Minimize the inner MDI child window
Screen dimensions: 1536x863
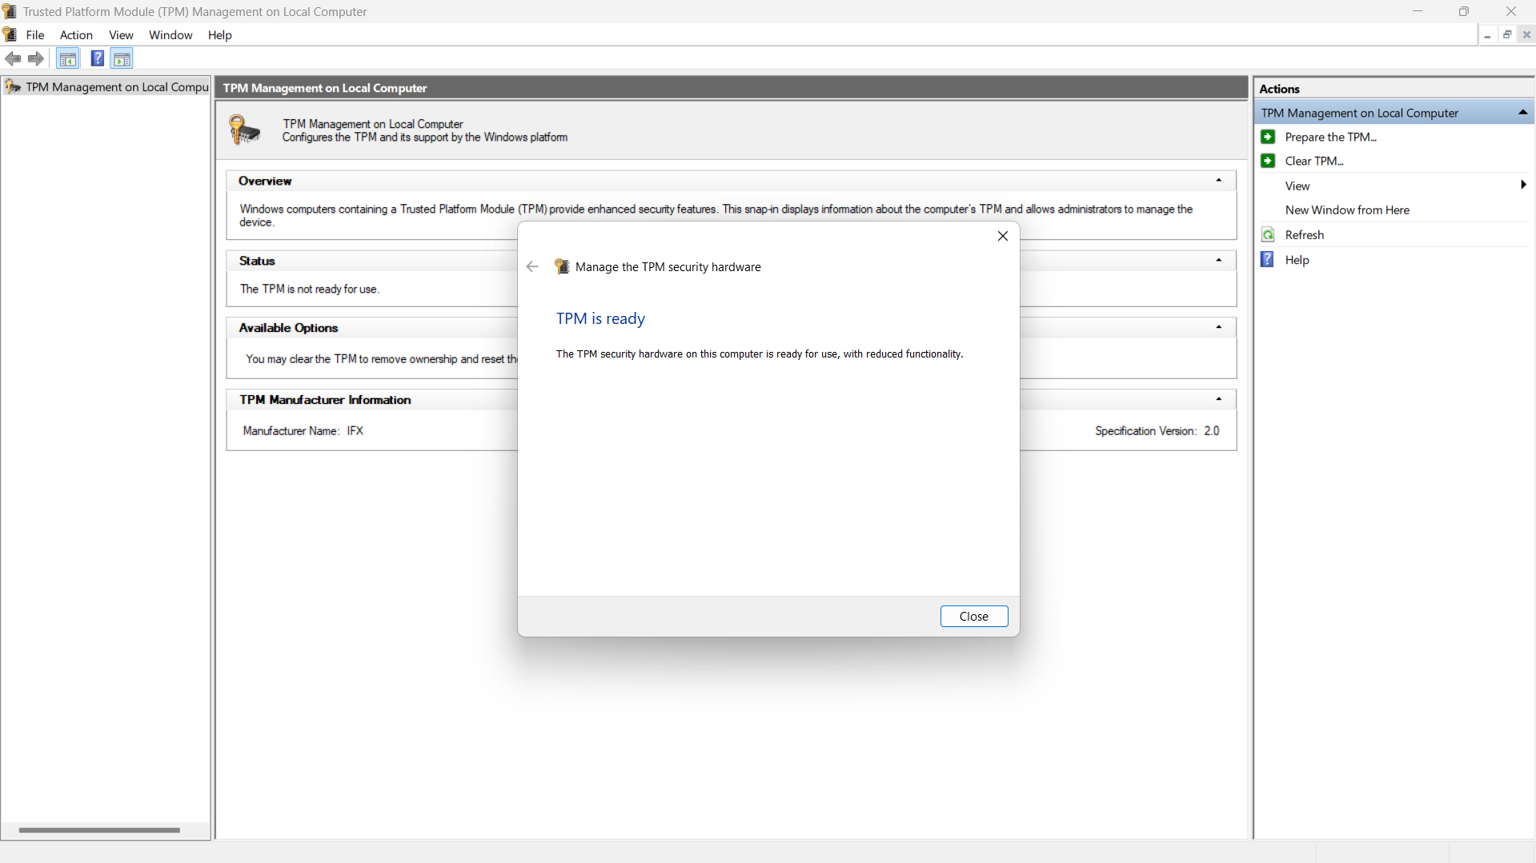[x=1487, y=35]
